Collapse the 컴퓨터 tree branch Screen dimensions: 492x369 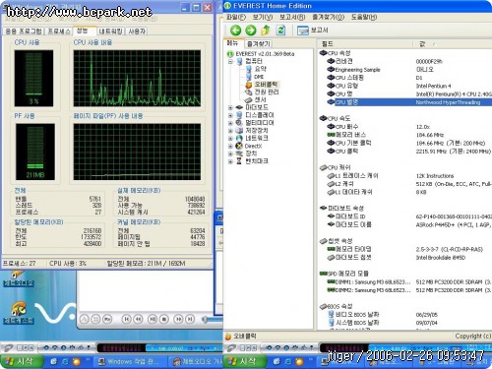[x=230, y=61]
